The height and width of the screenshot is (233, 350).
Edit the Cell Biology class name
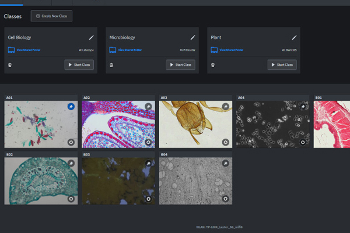point(91,37)
